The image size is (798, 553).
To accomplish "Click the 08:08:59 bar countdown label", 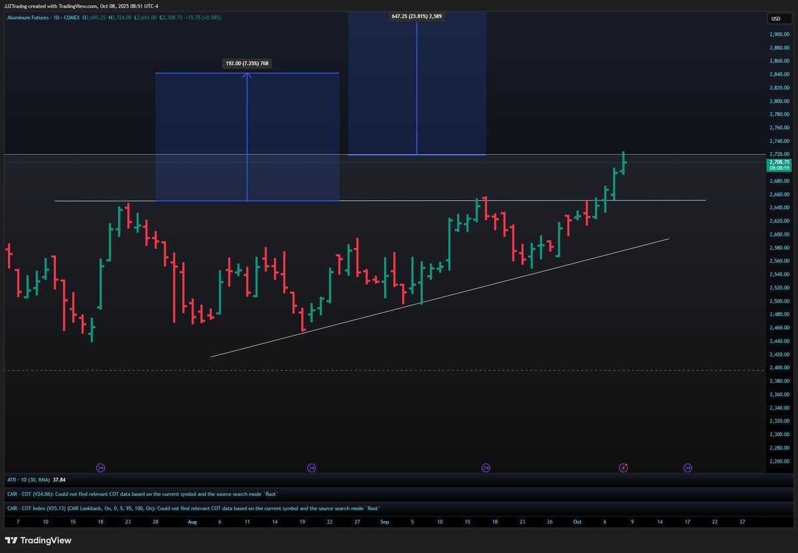I will (x=778, y=169).
